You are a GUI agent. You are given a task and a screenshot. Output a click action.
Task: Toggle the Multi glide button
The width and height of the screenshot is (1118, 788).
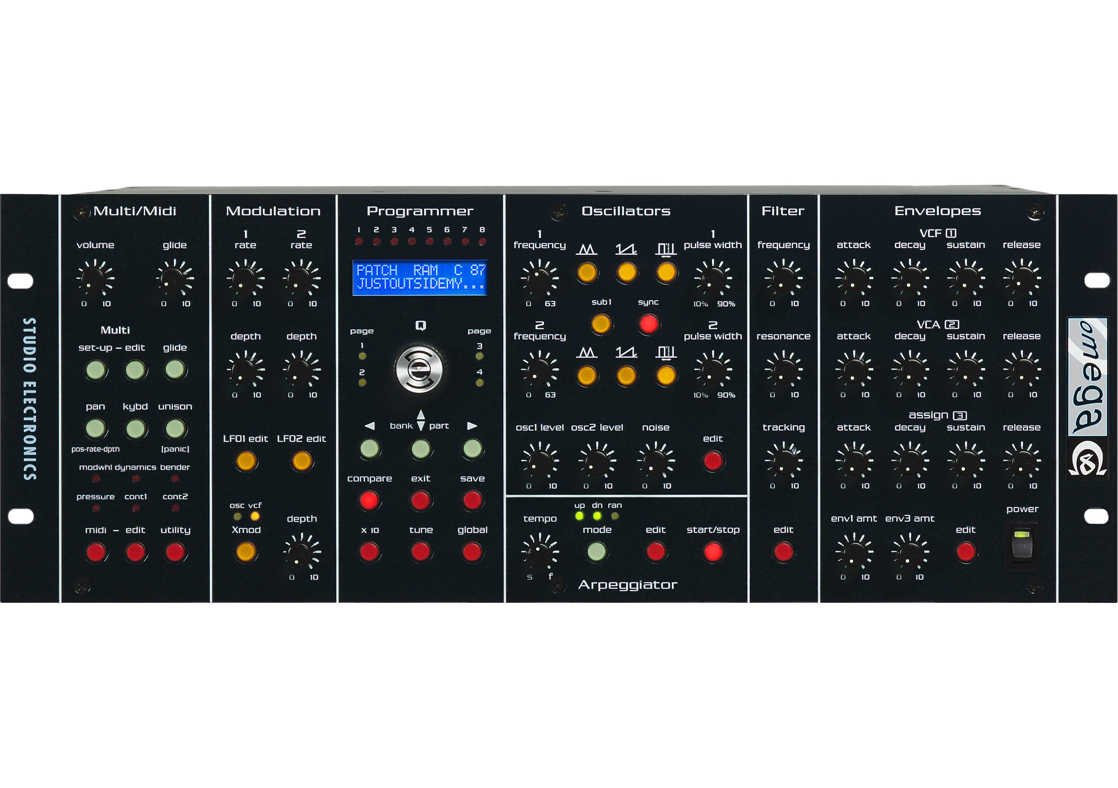(x=175, y=370)
